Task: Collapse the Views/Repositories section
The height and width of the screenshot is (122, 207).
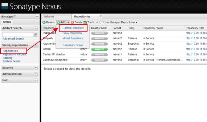Action: click(x=36, y=45)
